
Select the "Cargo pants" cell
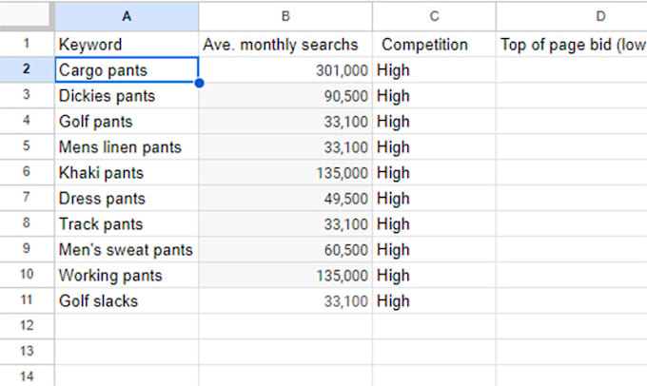pos(127,69)
